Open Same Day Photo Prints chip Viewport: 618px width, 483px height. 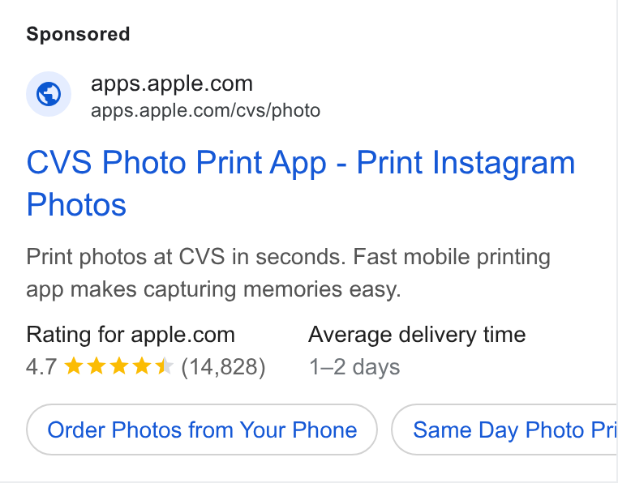tap(504, 430)
